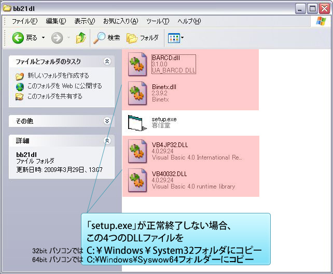Click the bb21dl name in details panel
Screen dimensions: 333x274
[x=26, y=154]
